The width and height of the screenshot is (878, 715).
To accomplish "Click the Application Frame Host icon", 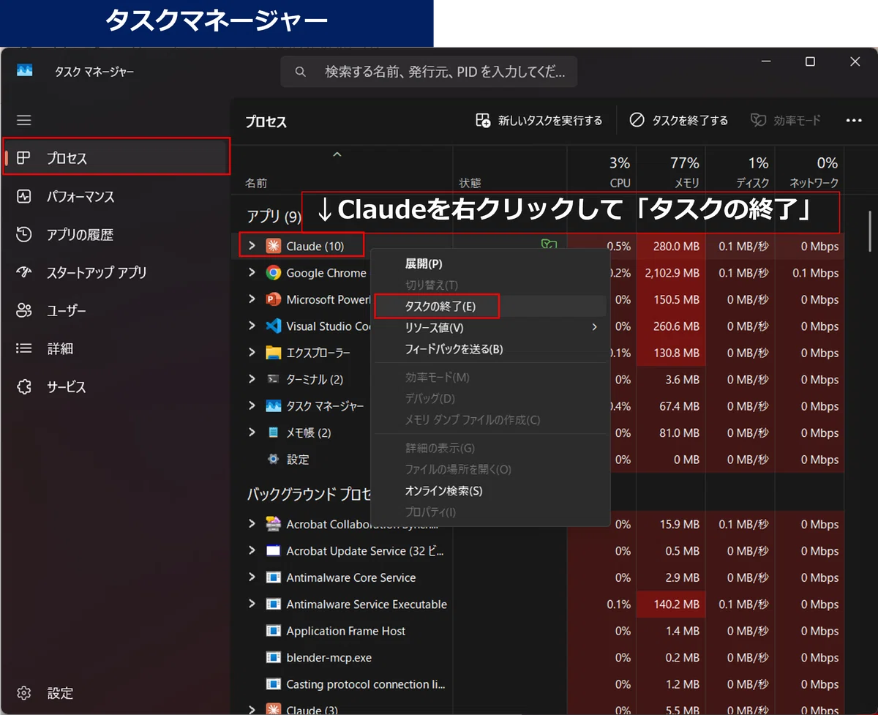I will coord(274,631).
